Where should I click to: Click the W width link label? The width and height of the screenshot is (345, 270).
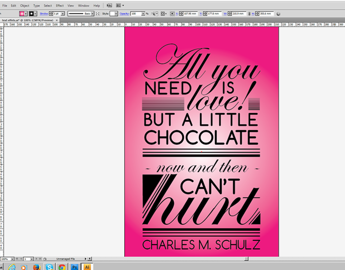[x=225, y=14]
